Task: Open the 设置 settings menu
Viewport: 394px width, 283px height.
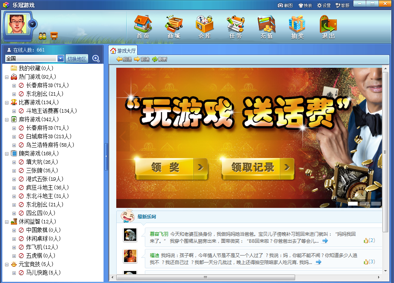Action: (324, 5)
